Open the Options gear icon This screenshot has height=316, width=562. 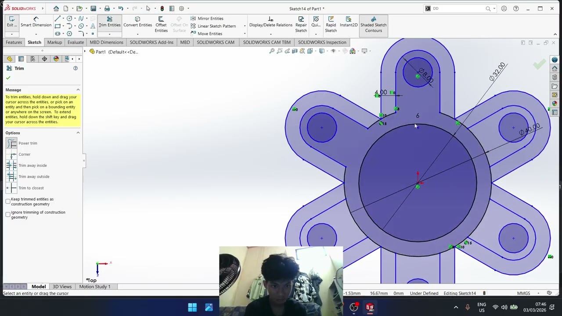pyautogui.click(x=181, y=8)
